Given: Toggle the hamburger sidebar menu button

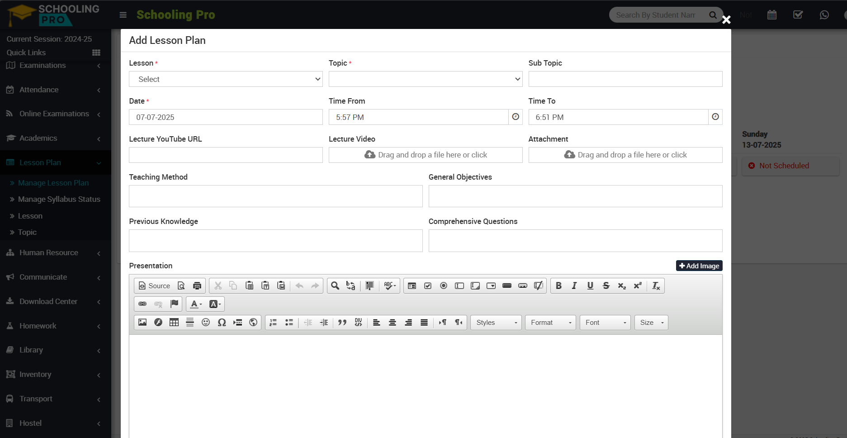Looking at the screenshot, I should pyautogui.click(x=123, y=15).
